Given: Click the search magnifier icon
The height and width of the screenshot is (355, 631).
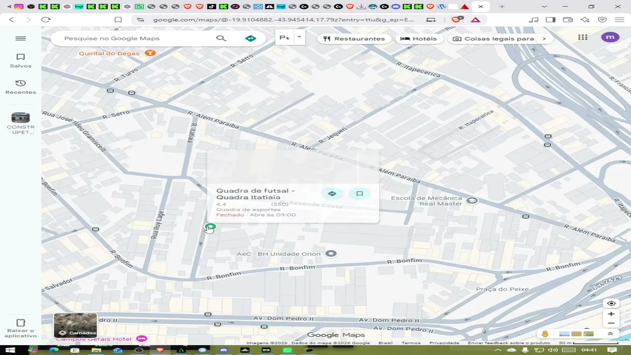Looking at the screenshot, I should pyautogui.click(x=221, y=38).
